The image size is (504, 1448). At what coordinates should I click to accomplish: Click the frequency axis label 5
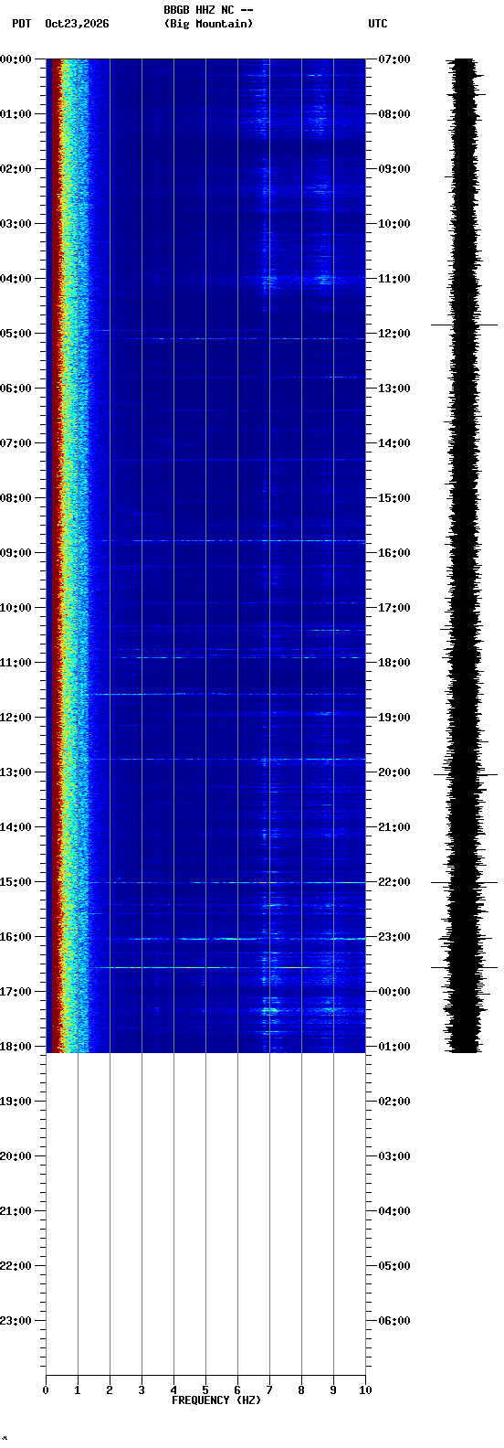click(205, 1390)
